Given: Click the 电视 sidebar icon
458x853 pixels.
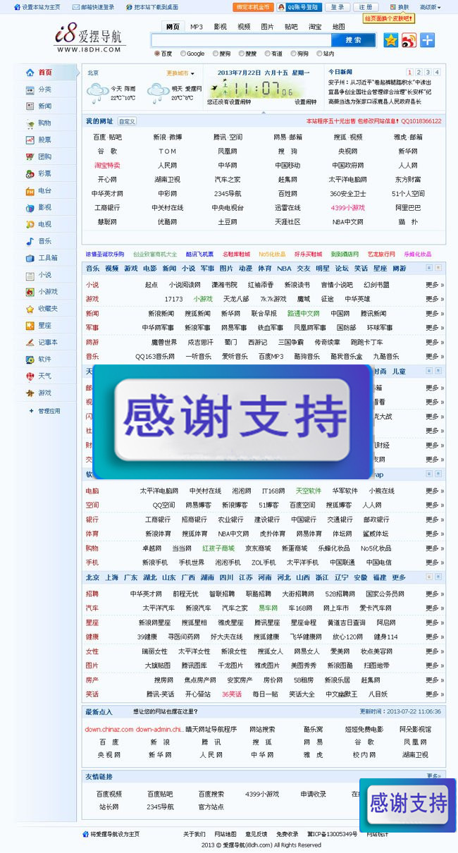Looking at the screenshot, I should (30, 225).
